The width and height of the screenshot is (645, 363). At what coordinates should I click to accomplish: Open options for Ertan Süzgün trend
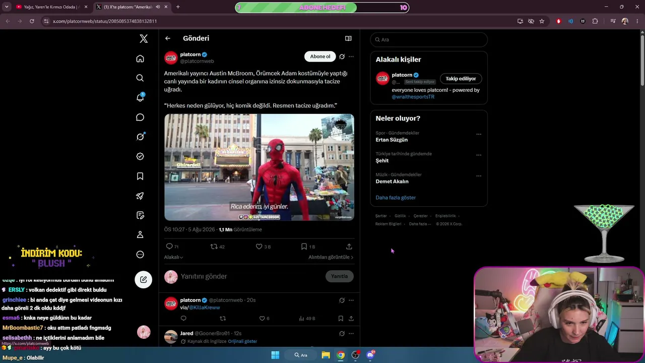(479, 135)
